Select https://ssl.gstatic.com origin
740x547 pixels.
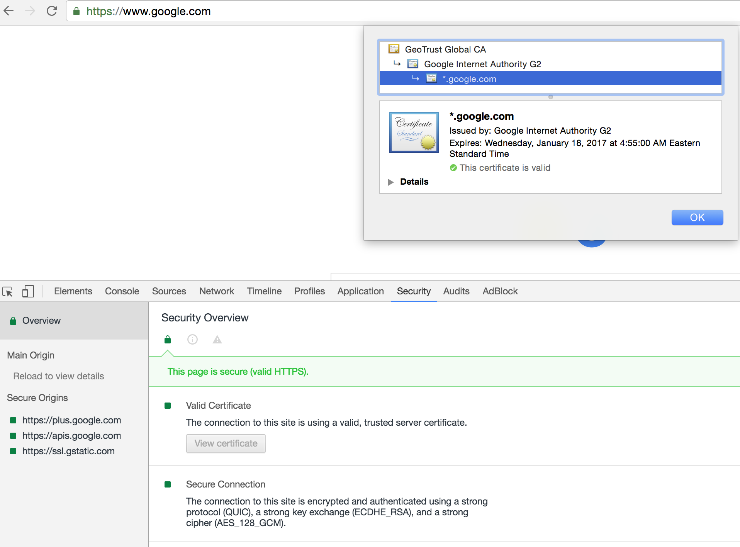point(68,451)
